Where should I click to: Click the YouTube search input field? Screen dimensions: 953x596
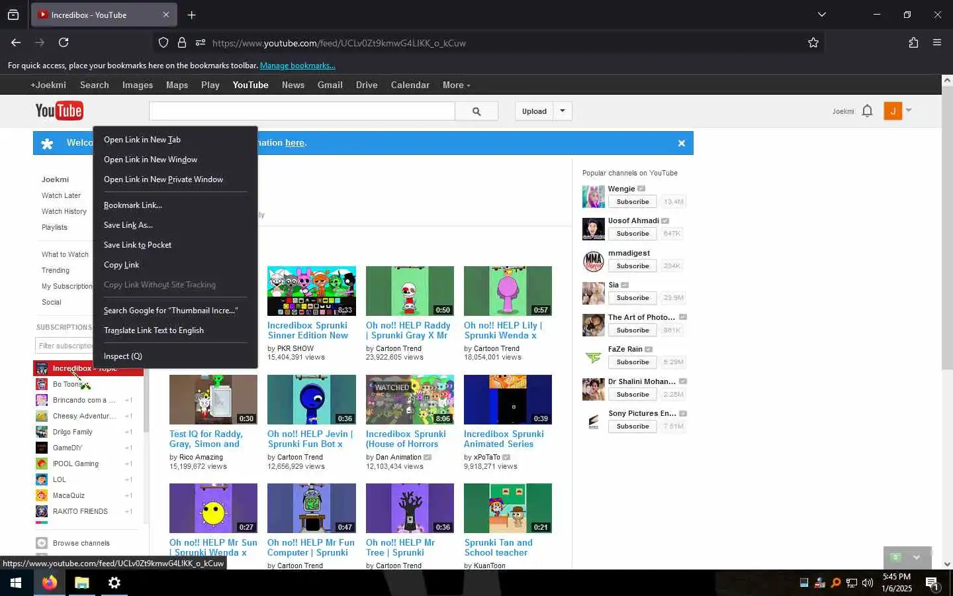pos(302,111)
